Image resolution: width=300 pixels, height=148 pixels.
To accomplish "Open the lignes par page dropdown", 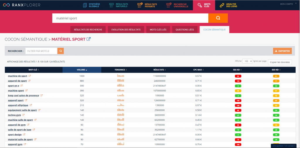I will (247, 61).
